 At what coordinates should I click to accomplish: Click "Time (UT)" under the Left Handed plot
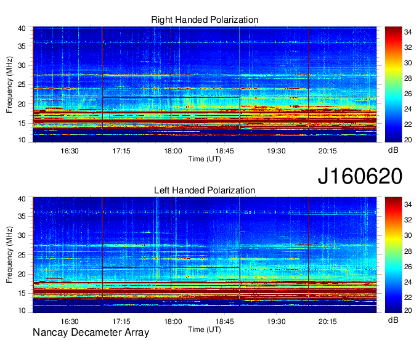205,330
